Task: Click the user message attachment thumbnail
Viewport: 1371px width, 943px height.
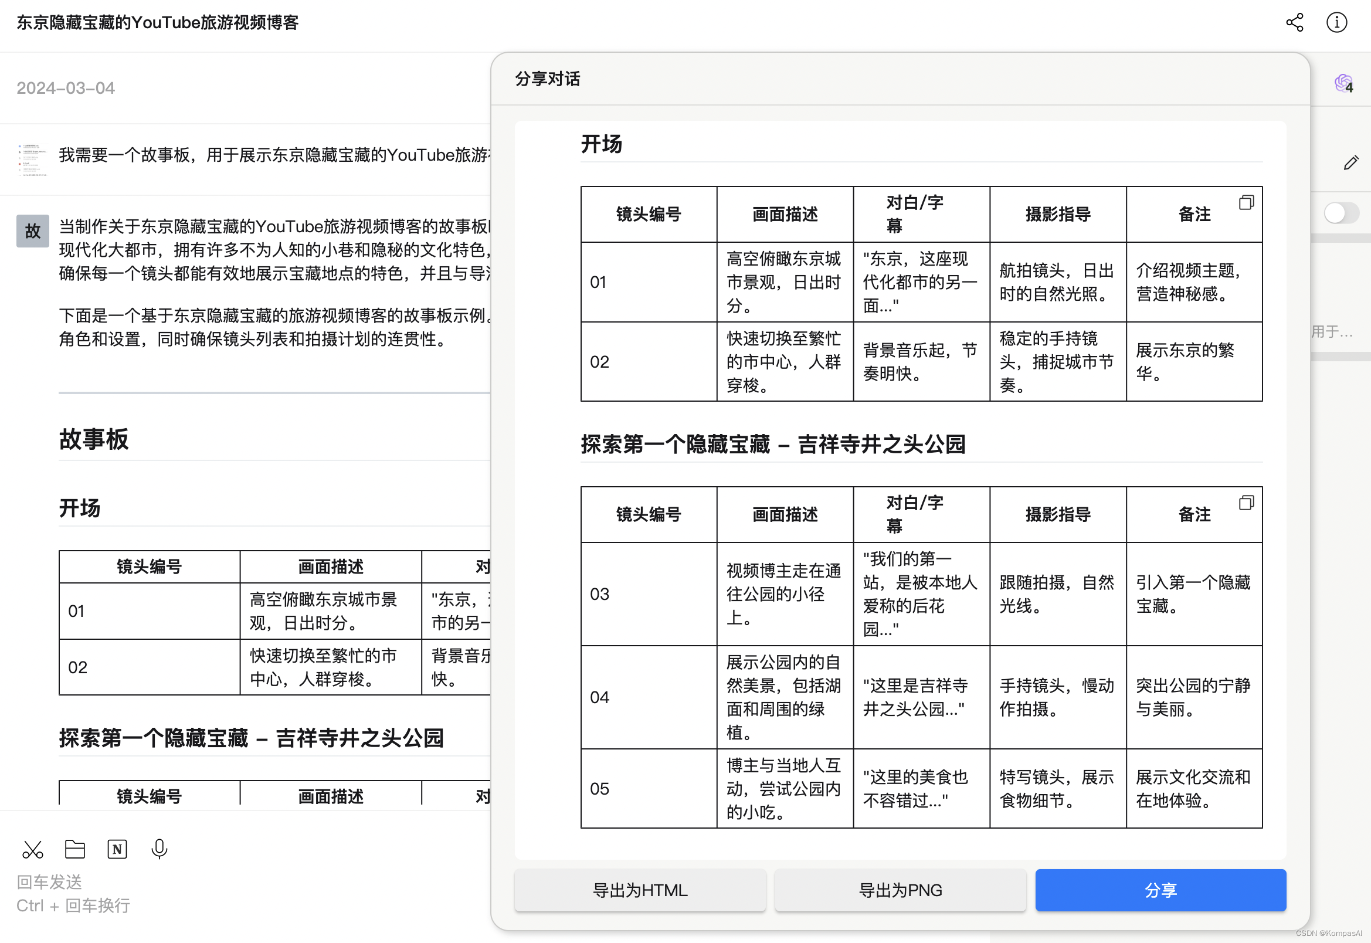Action: 32,160
